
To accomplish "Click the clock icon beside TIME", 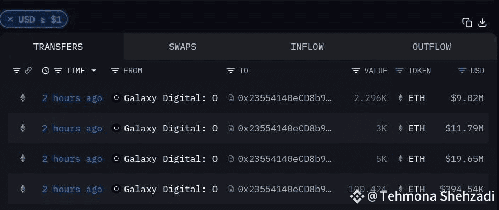I will coord(46,71).
